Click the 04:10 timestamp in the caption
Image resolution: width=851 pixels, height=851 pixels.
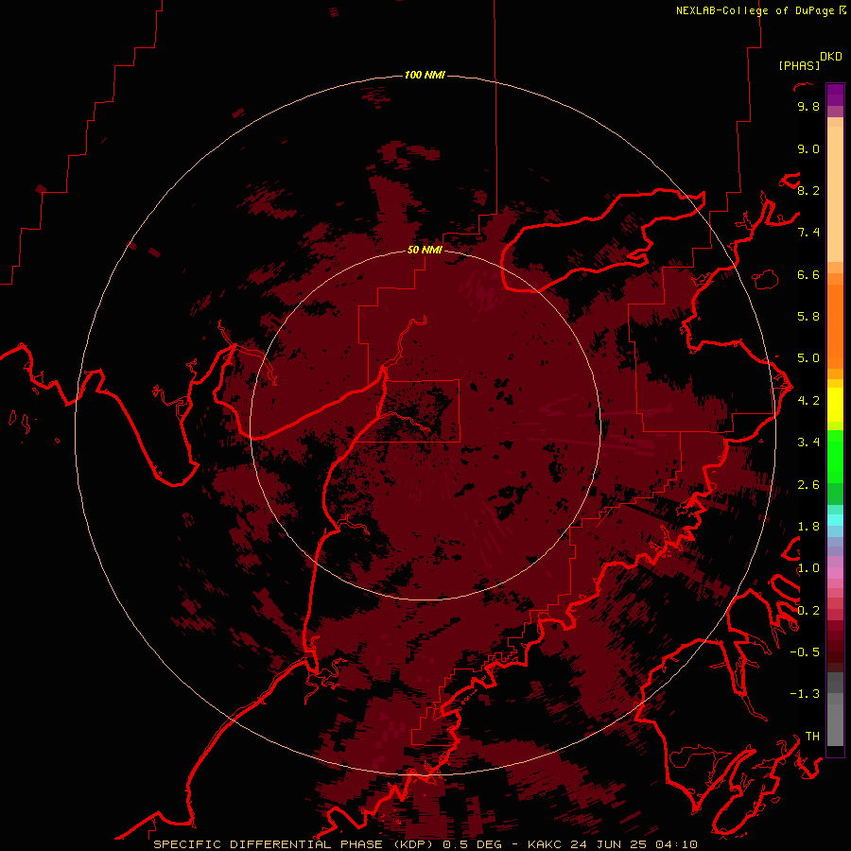[676, 844]
